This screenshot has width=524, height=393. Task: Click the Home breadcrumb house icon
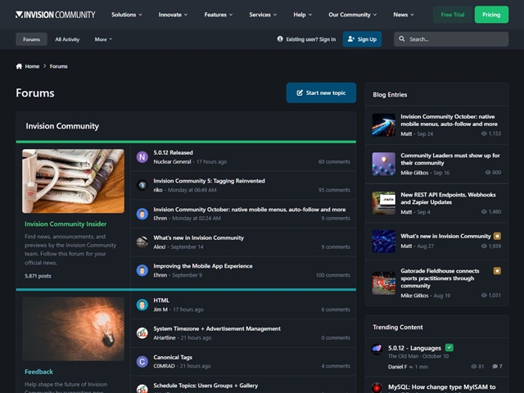click(x=19, y=66)
